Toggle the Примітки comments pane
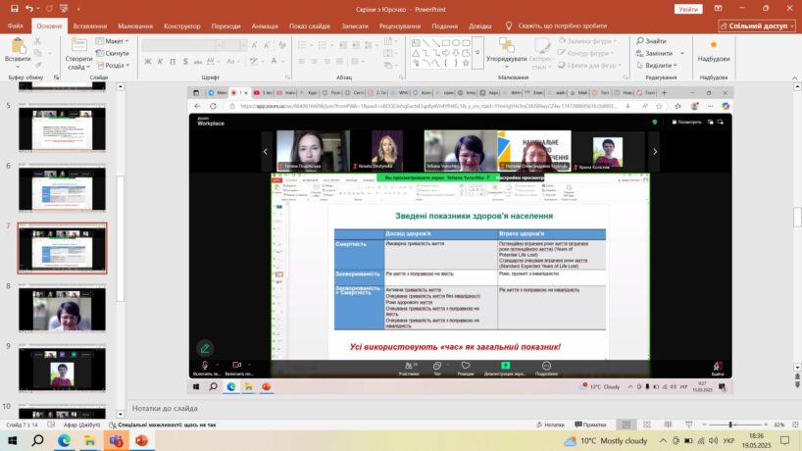Viewport: 802px width, 451px height. [x=594, y=425]
